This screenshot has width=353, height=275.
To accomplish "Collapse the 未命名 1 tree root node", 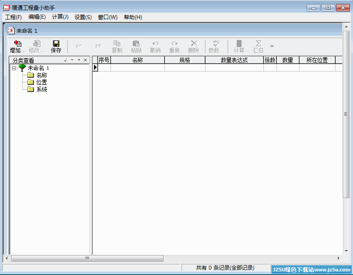I will (x=14, y=68).
